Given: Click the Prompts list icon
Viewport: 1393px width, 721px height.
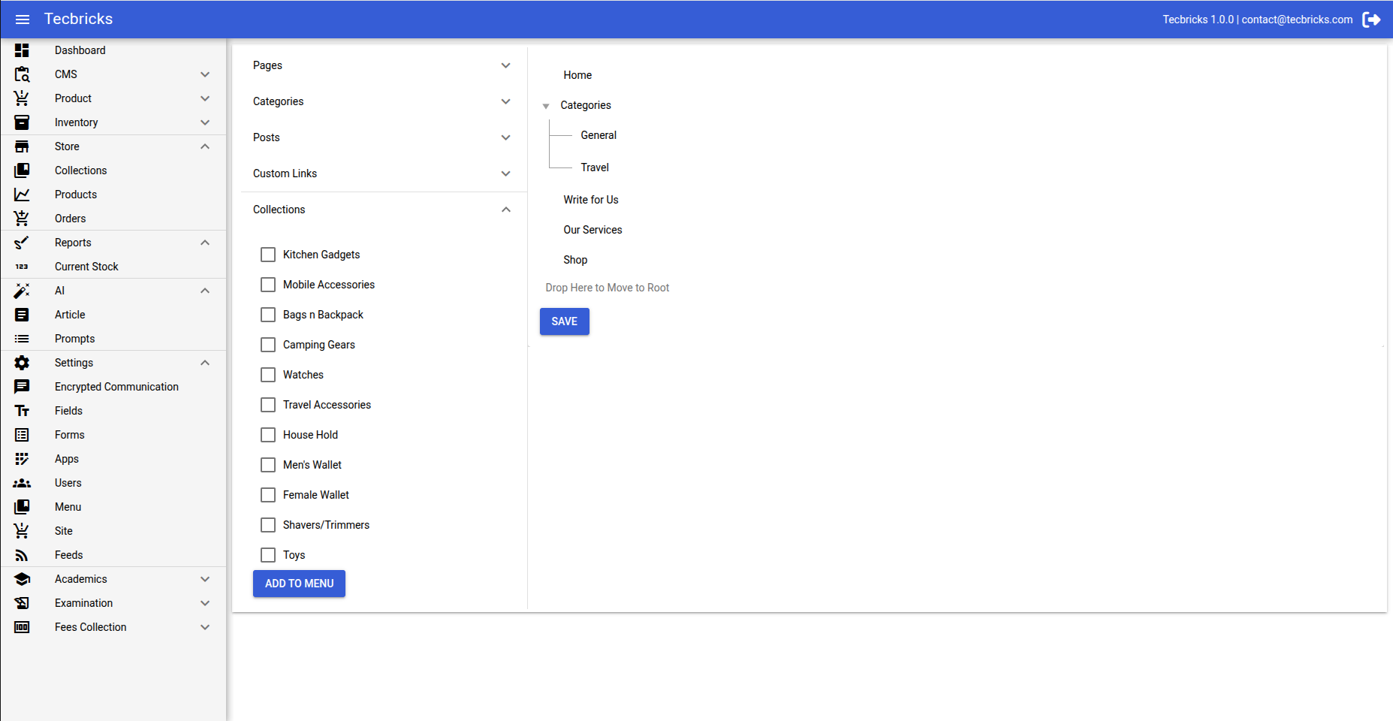Looking at the screenshot, I should click(22, 339).
